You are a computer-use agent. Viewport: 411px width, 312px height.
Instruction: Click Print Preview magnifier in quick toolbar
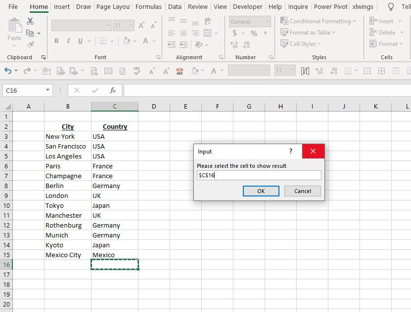click(94, 71)
